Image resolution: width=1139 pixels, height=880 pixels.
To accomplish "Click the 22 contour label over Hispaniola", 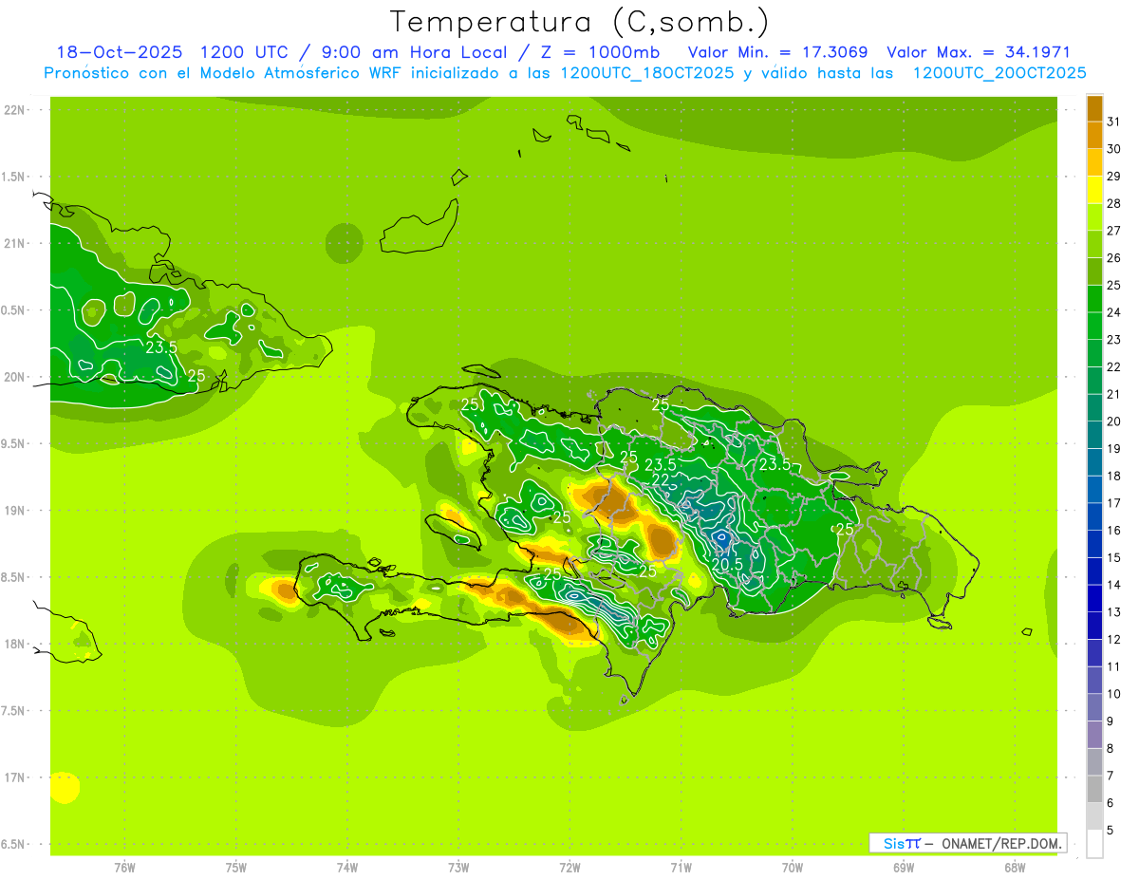I will [661, 479].
